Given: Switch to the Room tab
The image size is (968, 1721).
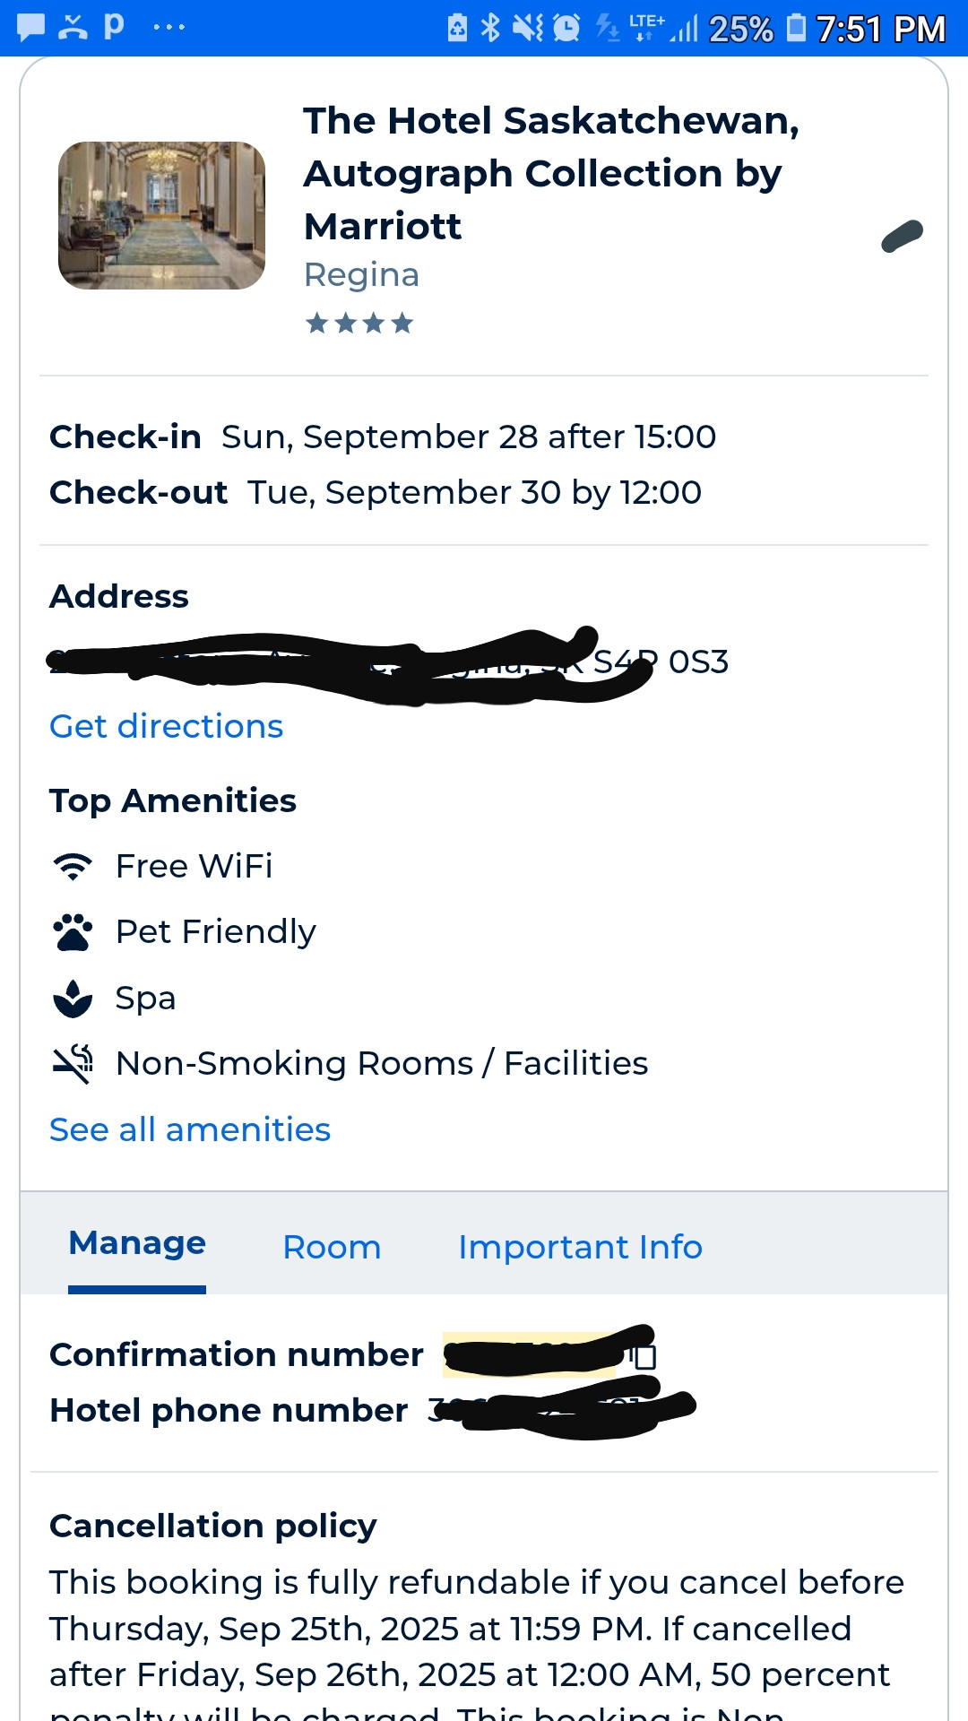Looking at the screenshot, I should tap(332, 1247).
